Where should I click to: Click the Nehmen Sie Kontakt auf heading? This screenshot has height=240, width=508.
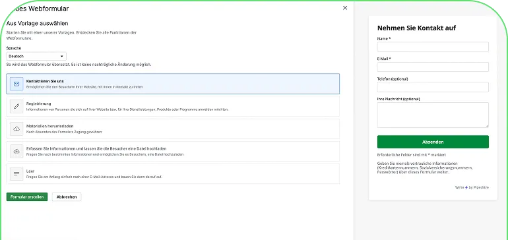pos(417,28)
